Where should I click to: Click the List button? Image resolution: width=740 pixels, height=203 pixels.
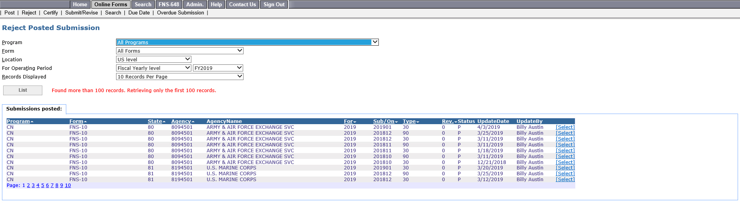tap(23, 90)
